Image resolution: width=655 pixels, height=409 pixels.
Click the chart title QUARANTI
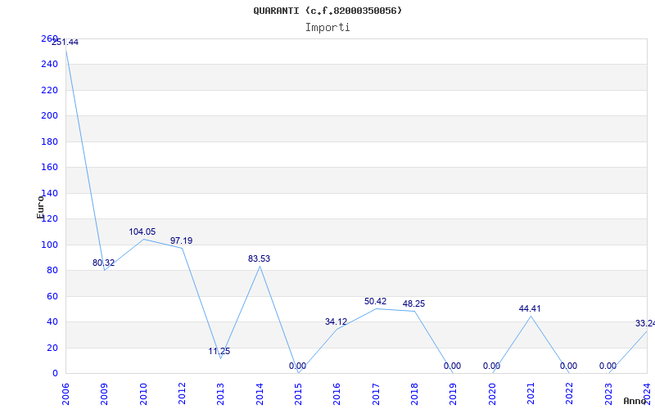coord(327,11)
